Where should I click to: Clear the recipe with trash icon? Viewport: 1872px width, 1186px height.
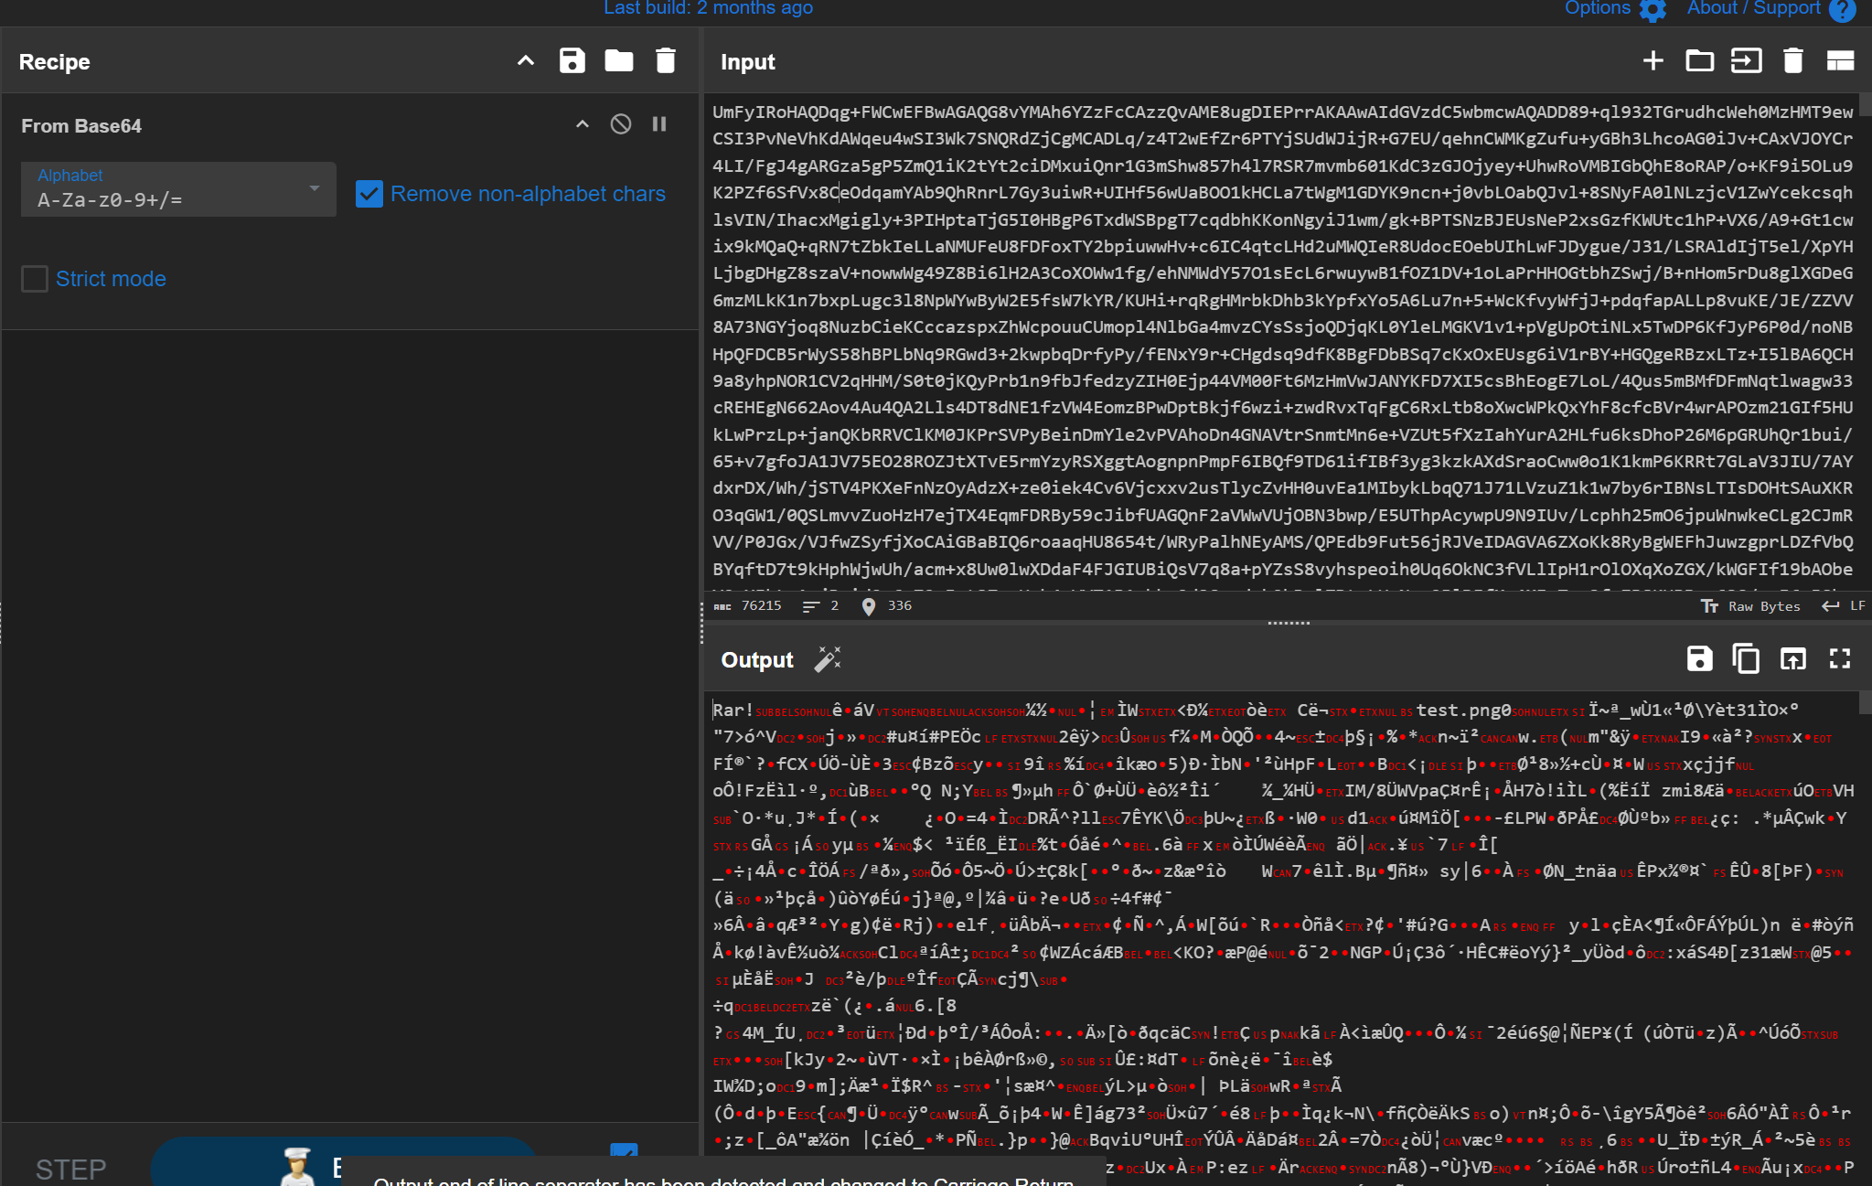(666, 61)
